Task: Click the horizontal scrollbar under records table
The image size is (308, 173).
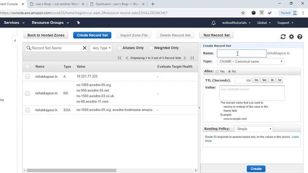Action: coord(72,170)
